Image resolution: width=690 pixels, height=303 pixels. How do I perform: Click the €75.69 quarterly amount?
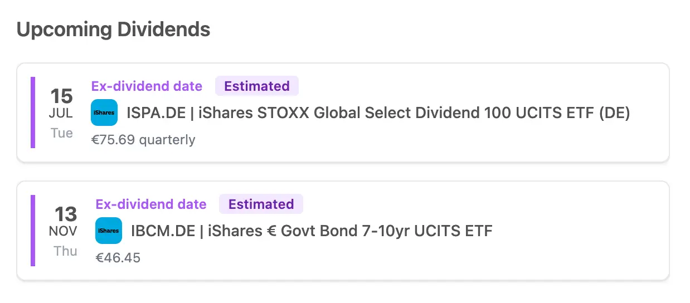(x=143, y=139)
